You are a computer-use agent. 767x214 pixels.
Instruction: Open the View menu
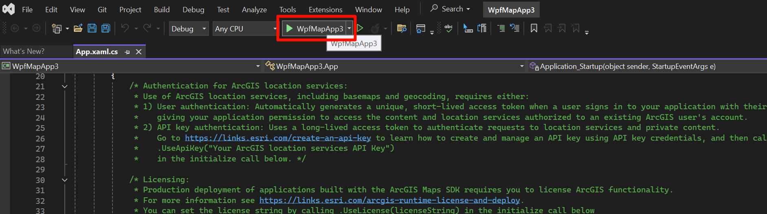(x=77, y=9)
